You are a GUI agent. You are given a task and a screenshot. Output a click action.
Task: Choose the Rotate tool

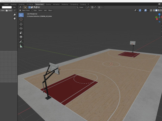21,28
